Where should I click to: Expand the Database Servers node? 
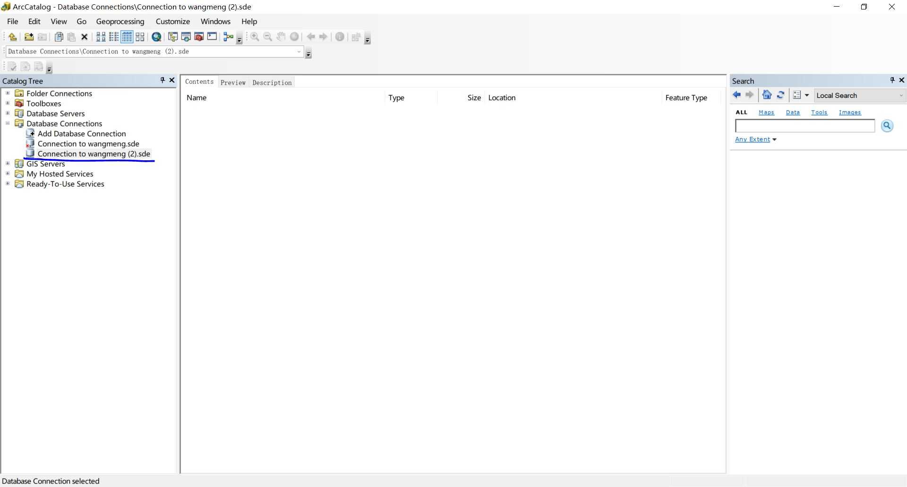(8, 113)
